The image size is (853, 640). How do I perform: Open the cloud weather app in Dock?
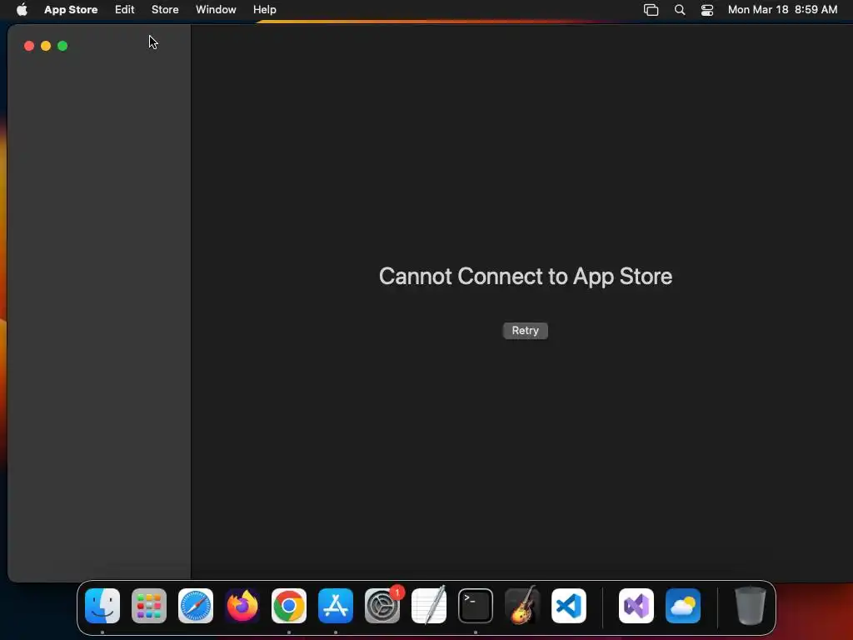pyautogui.click(x=683, y=606)
